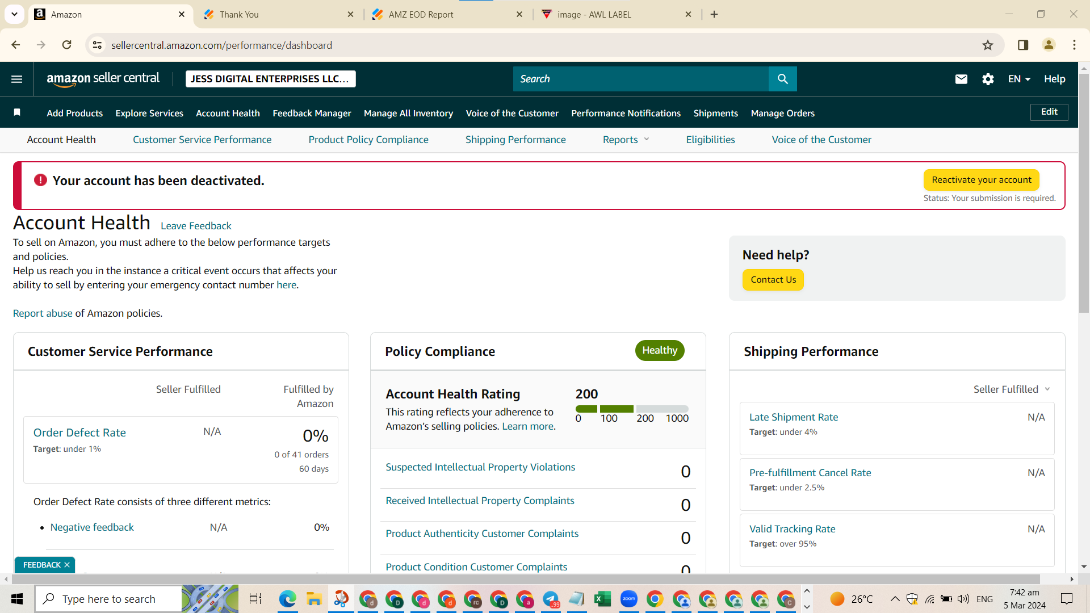The image size is (1090, 613).
Task: Open the Late Shipment Rate link
Action: pyautogui.click(x=793, y=417)
